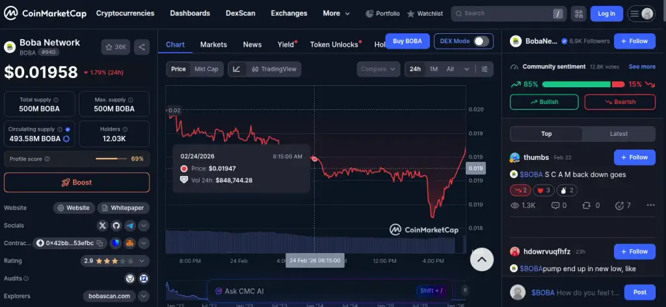Open the CoinMarketCap home logo
666x307 pixels.
point(45,14)
